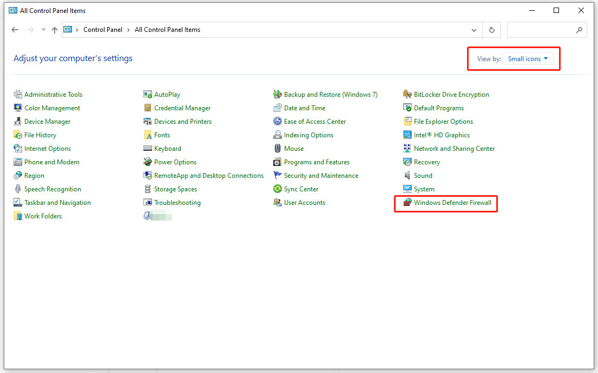Viewport: 598px width, 373px height.
Task: Click All Control Panel Items breadcrumb
Action: (x=167, y=30)
